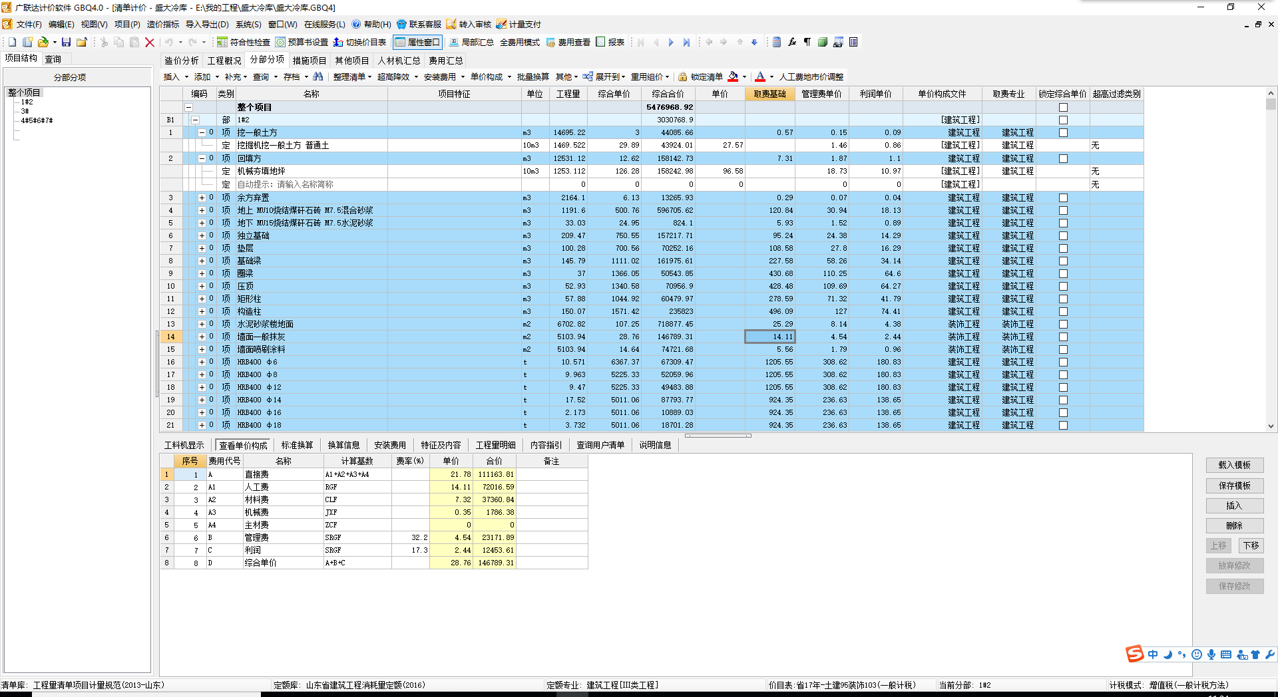Click 人工费地市价调整 button
1278x697 pixels.
coord(811,76)
